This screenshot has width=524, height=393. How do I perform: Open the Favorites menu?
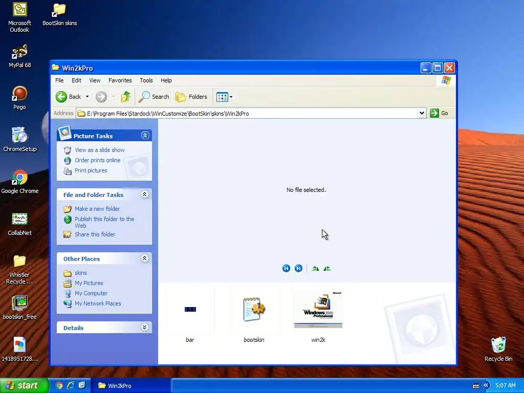tap(120, 80)
